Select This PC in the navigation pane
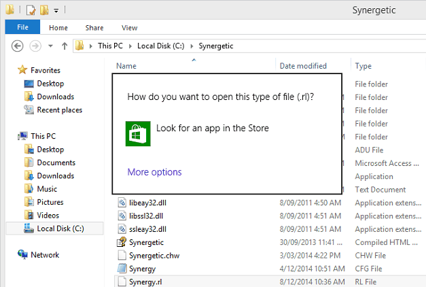This screenshot has width=426, height=287. point(43,136)
